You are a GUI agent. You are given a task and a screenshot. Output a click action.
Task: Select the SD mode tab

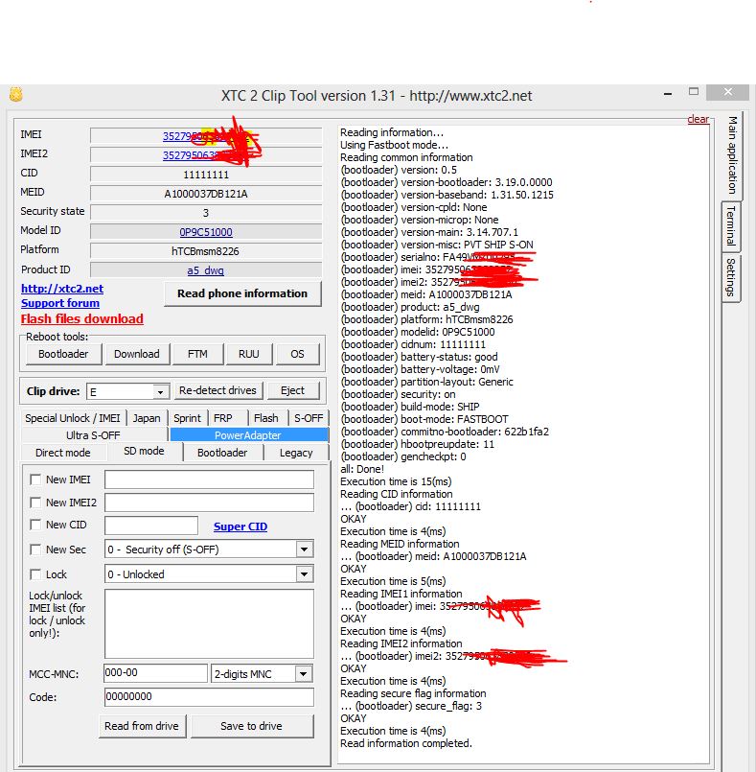pos(144,451)
